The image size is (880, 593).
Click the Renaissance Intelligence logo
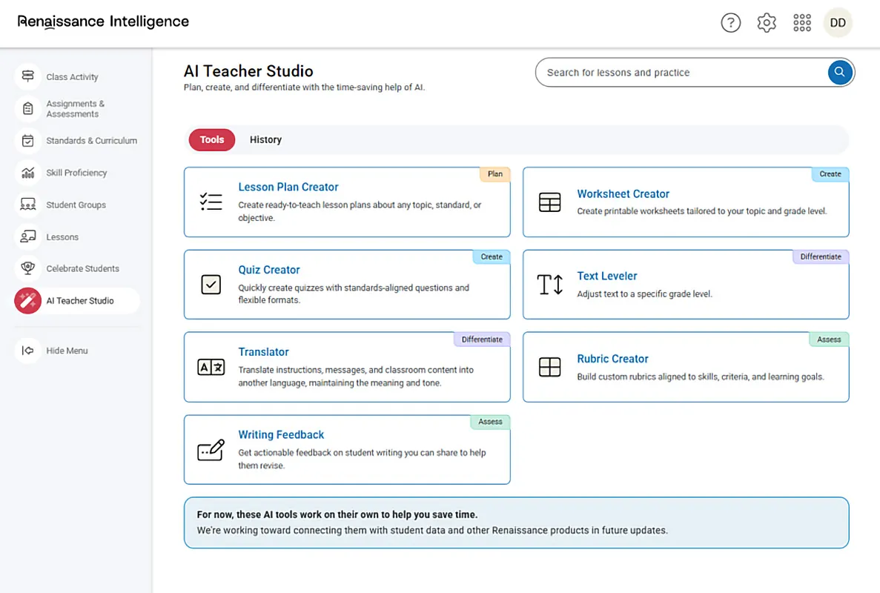pyautogui.click(x=103, y=22)
